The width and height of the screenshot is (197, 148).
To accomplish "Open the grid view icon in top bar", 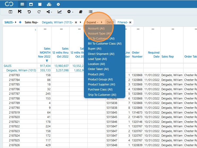I will click(x=22, y=5).
